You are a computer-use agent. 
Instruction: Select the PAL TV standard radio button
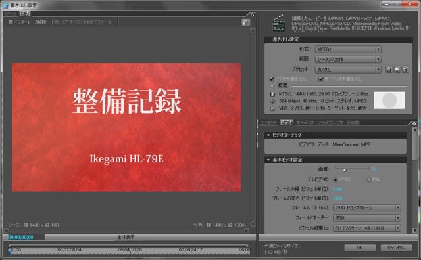tap(369, 179)
